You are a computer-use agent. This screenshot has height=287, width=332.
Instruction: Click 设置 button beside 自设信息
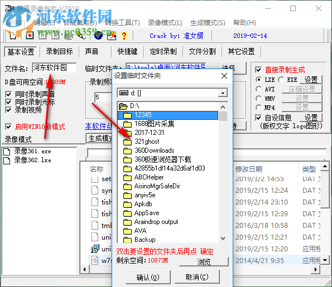coord(311,118)
